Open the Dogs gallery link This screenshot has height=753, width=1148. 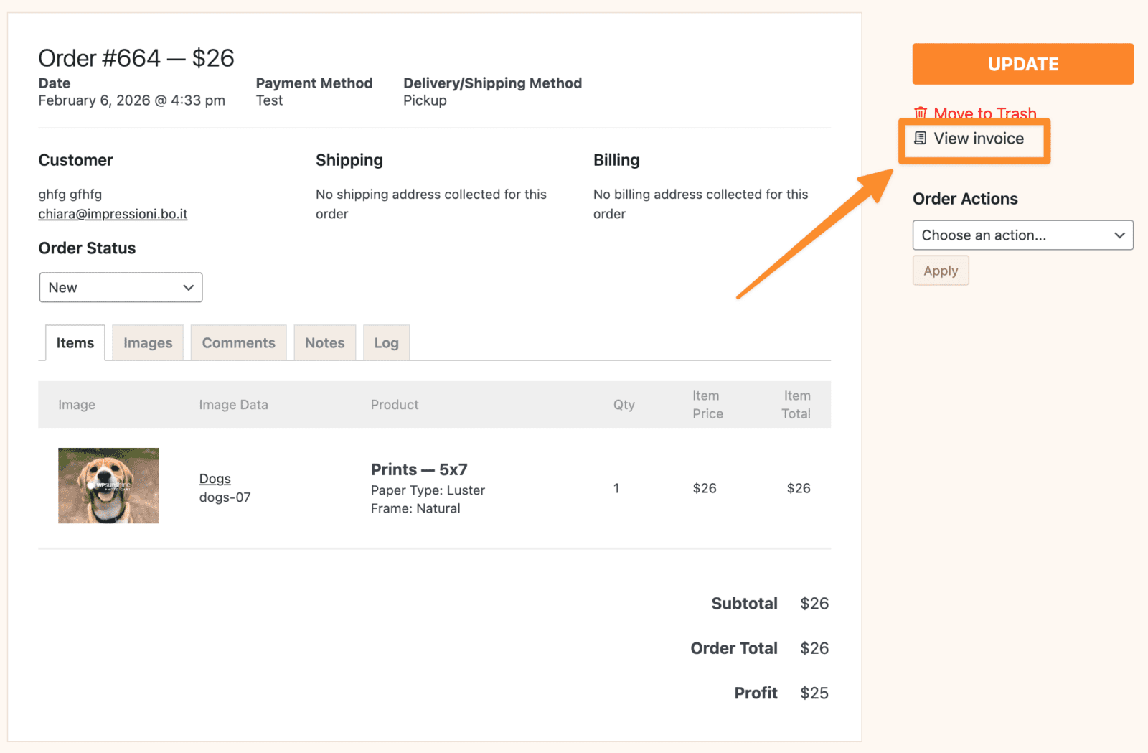point(215,479)
